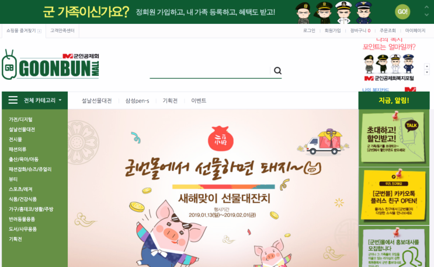The image size is (434, 267).
Task: Open the GOONBUN MALL logo homepage
Action: [50, 65]
